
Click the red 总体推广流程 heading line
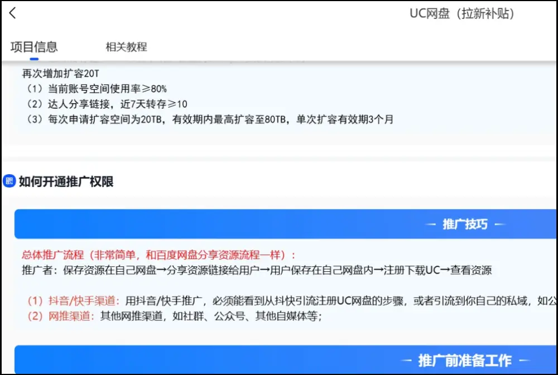(x=158, y=255)
